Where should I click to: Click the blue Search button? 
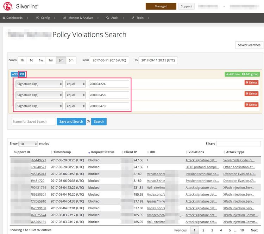[x=99, y=122]
